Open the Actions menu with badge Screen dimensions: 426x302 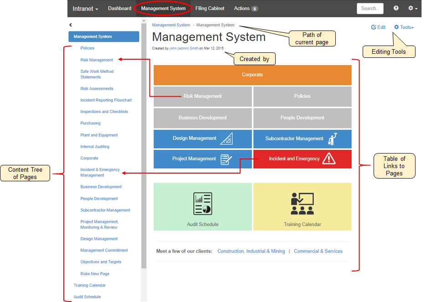click(x=246, y=9)
